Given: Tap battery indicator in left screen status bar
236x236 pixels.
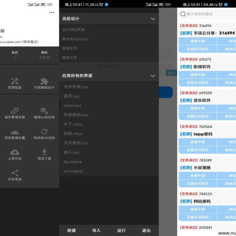Looking at the screenshot, I should (x=50, y=4).
